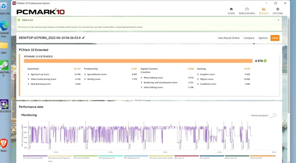Click the green check icon beside Valid score

pos(19,20)
